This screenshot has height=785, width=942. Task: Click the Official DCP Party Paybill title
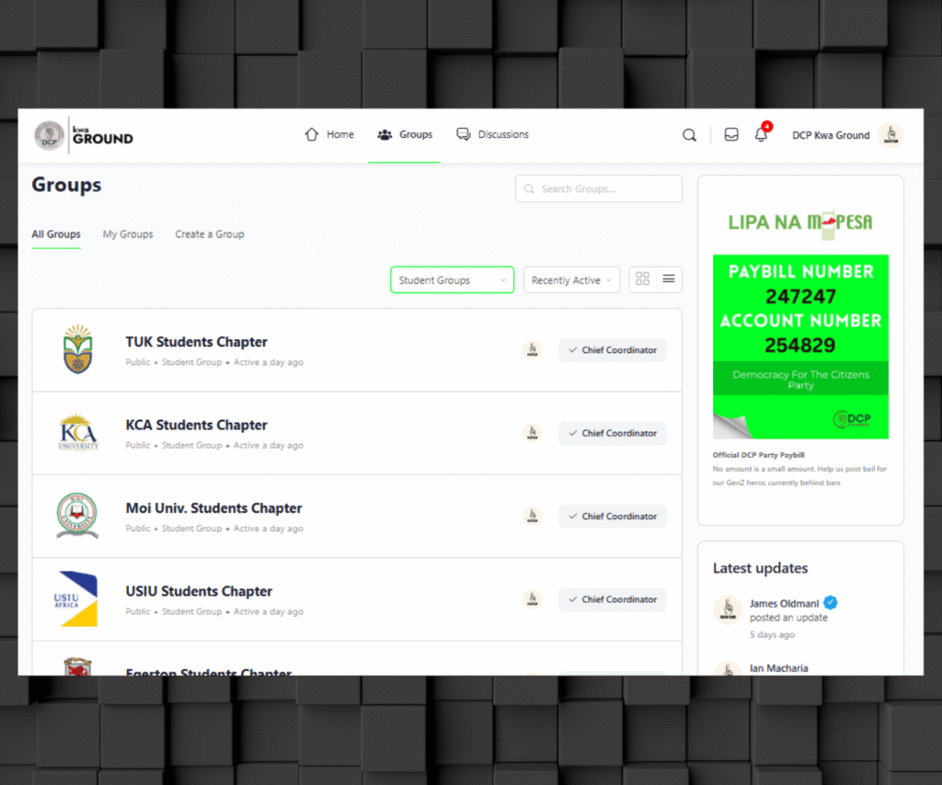point(759,455)
